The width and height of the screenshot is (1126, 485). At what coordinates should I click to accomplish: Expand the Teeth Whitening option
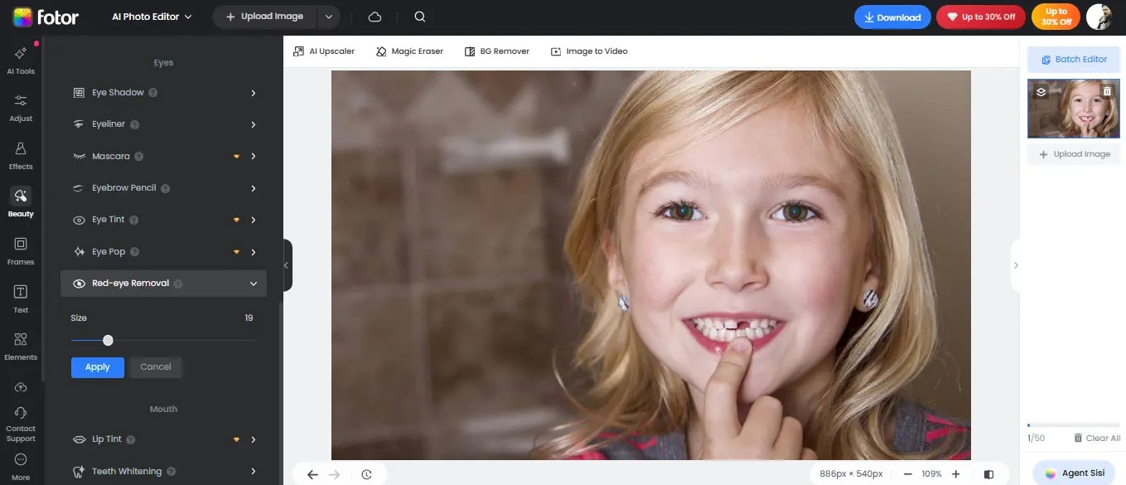pos(253,472)
